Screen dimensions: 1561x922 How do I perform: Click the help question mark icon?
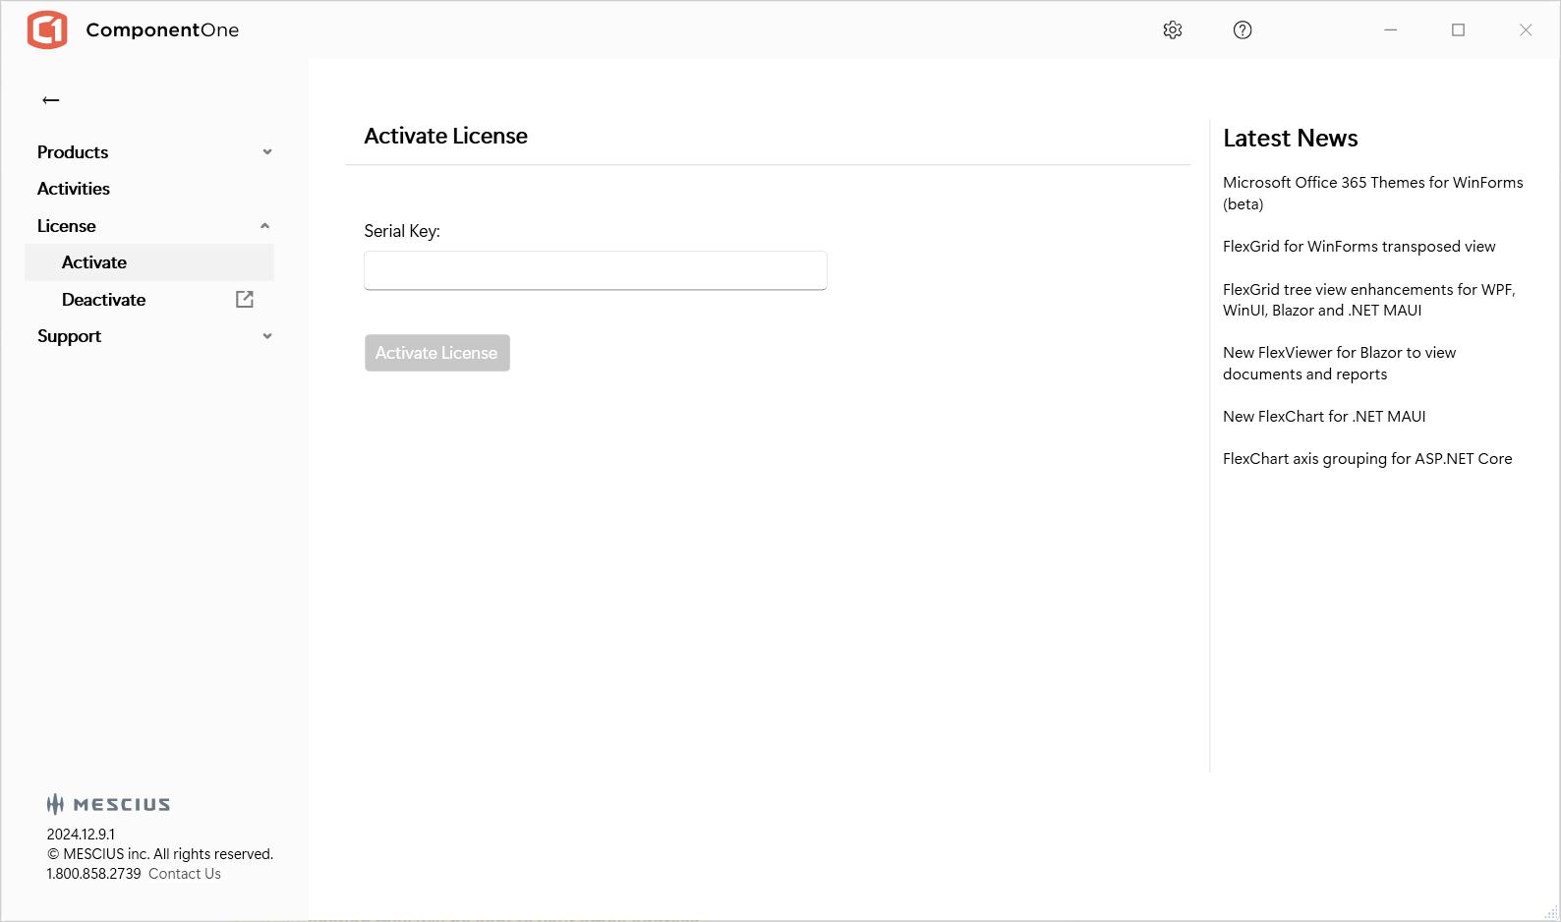point(1243,30)
